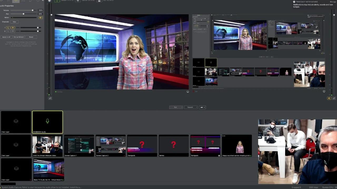The width and height of the screenshot is (337, 189).
Task: Click the Volume slider handle
Action: [33, 10]
